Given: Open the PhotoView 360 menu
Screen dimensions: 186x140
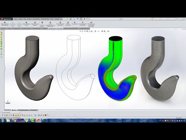Looking at the screenshot, I should pos(45,19).
